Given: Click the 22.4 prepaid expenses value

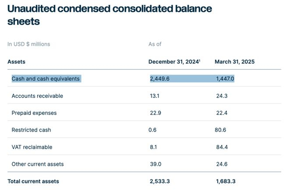Looking at the screenshot, I should (221, 113).
